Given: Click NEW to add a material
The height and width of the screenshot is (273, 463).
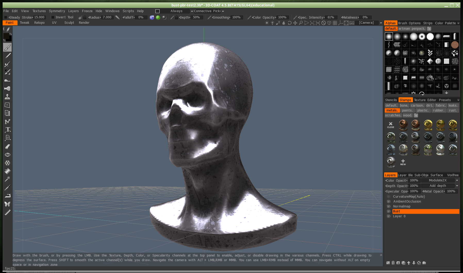Looking at the screenshot, I should coord(403,162).
